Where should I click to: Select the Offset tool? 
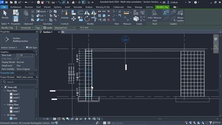point(80,12)
